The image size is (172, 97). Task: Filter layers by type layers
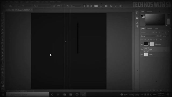159,33
